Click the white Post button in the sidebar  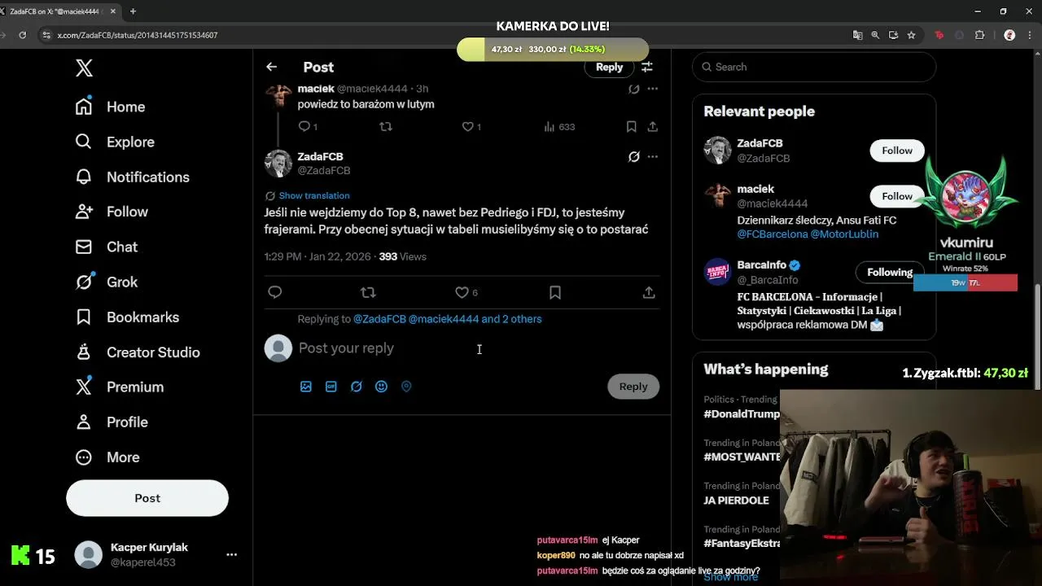[x=147, y=498]
